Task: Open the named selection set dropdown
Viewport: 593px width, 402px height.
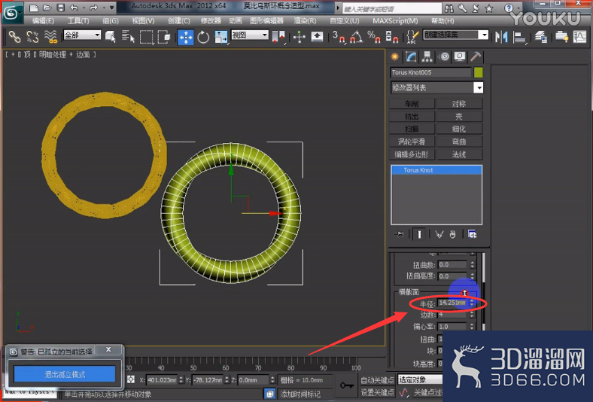Action: [x=456, y=35]
